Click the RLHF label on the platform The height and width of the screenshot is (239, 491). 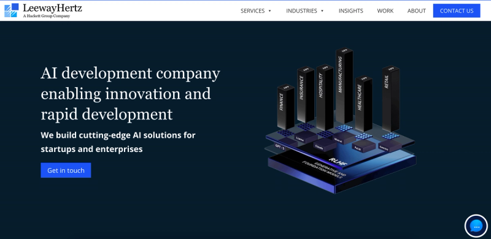click(338, 161)
